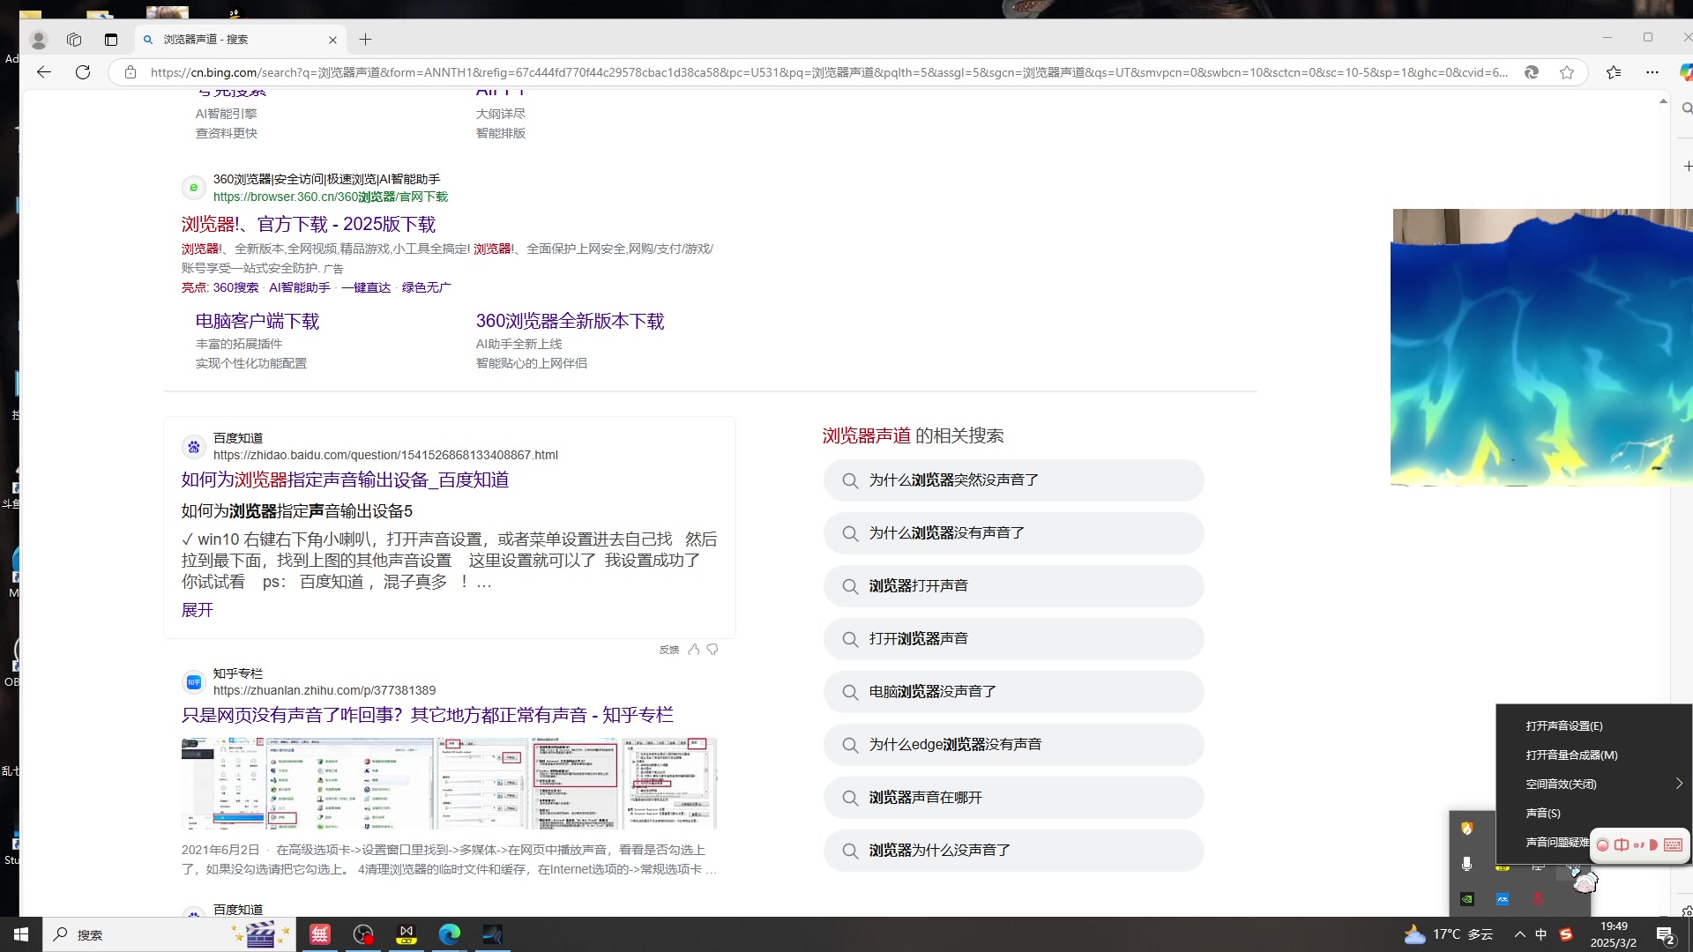Screen dimensions: 1693x952
Task: Click the blue flame picture-in-picture thumbnail
Action: (x=1541, y=347)
